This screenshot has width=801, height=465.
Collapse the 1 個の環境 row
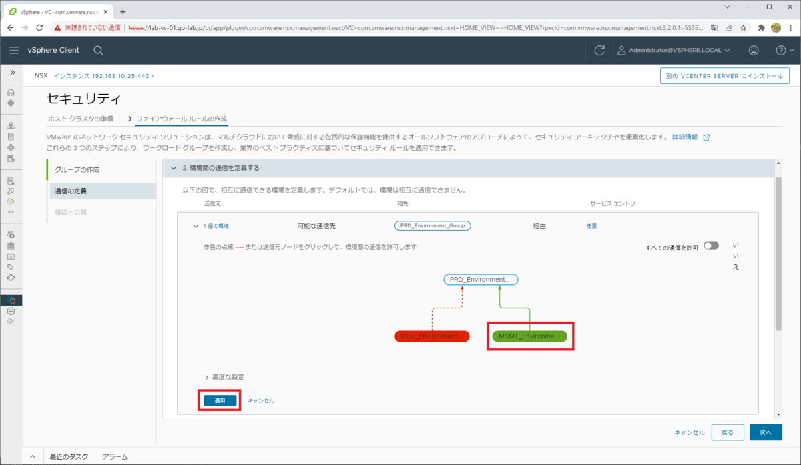point(196,226)
